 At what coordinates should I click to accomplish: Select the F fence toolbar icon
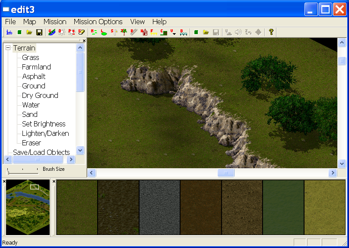pos(154,32)
